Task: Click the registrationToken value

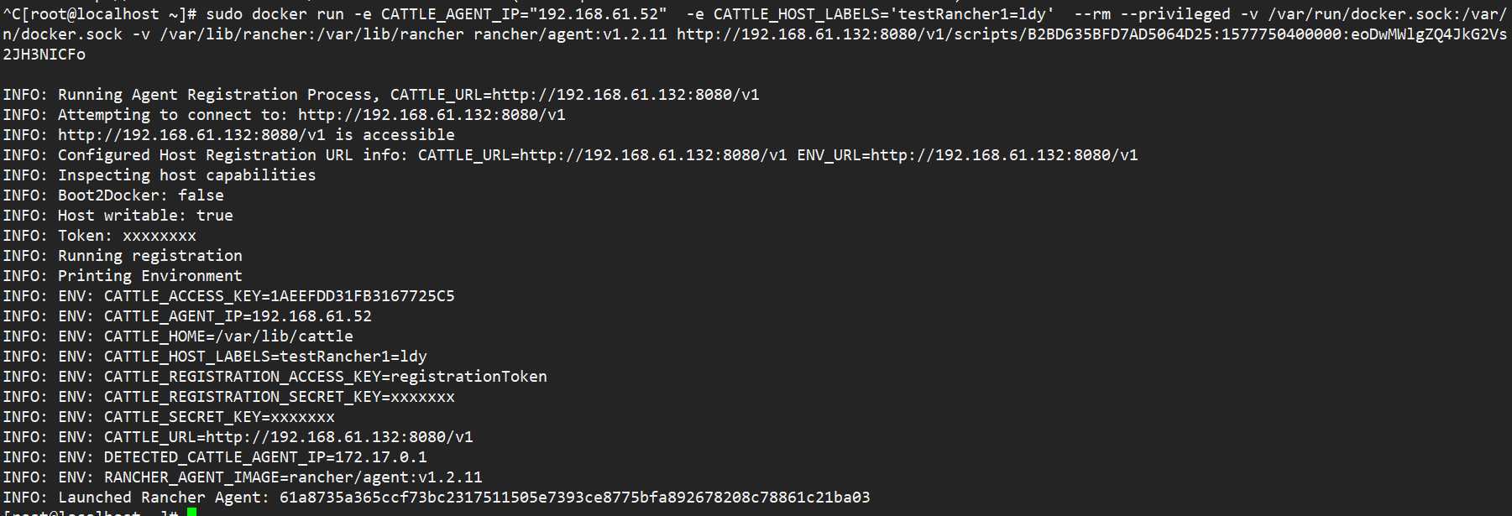Action: [x=468, y=377]
